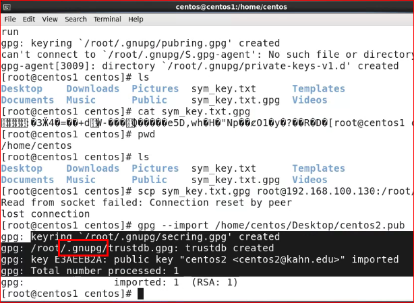
Task: Click the gpg-agent[3009] directory created line
Action: coord(200,66)
